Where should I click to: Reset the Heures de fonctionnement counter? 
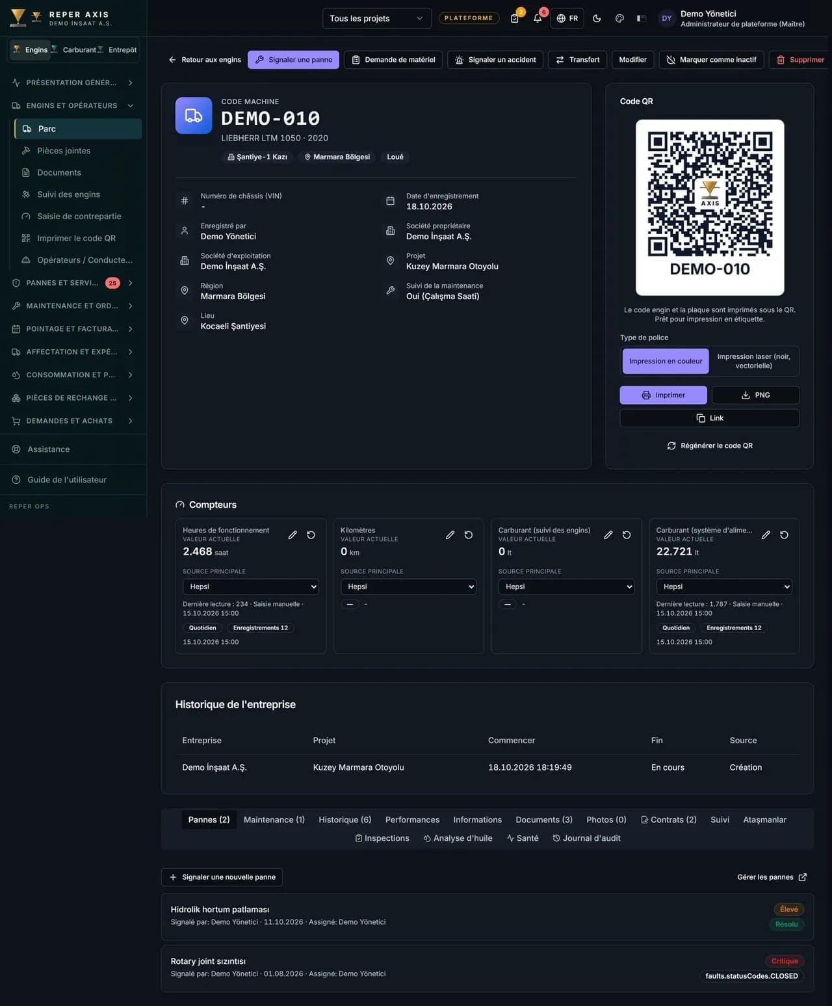(311, 535)
